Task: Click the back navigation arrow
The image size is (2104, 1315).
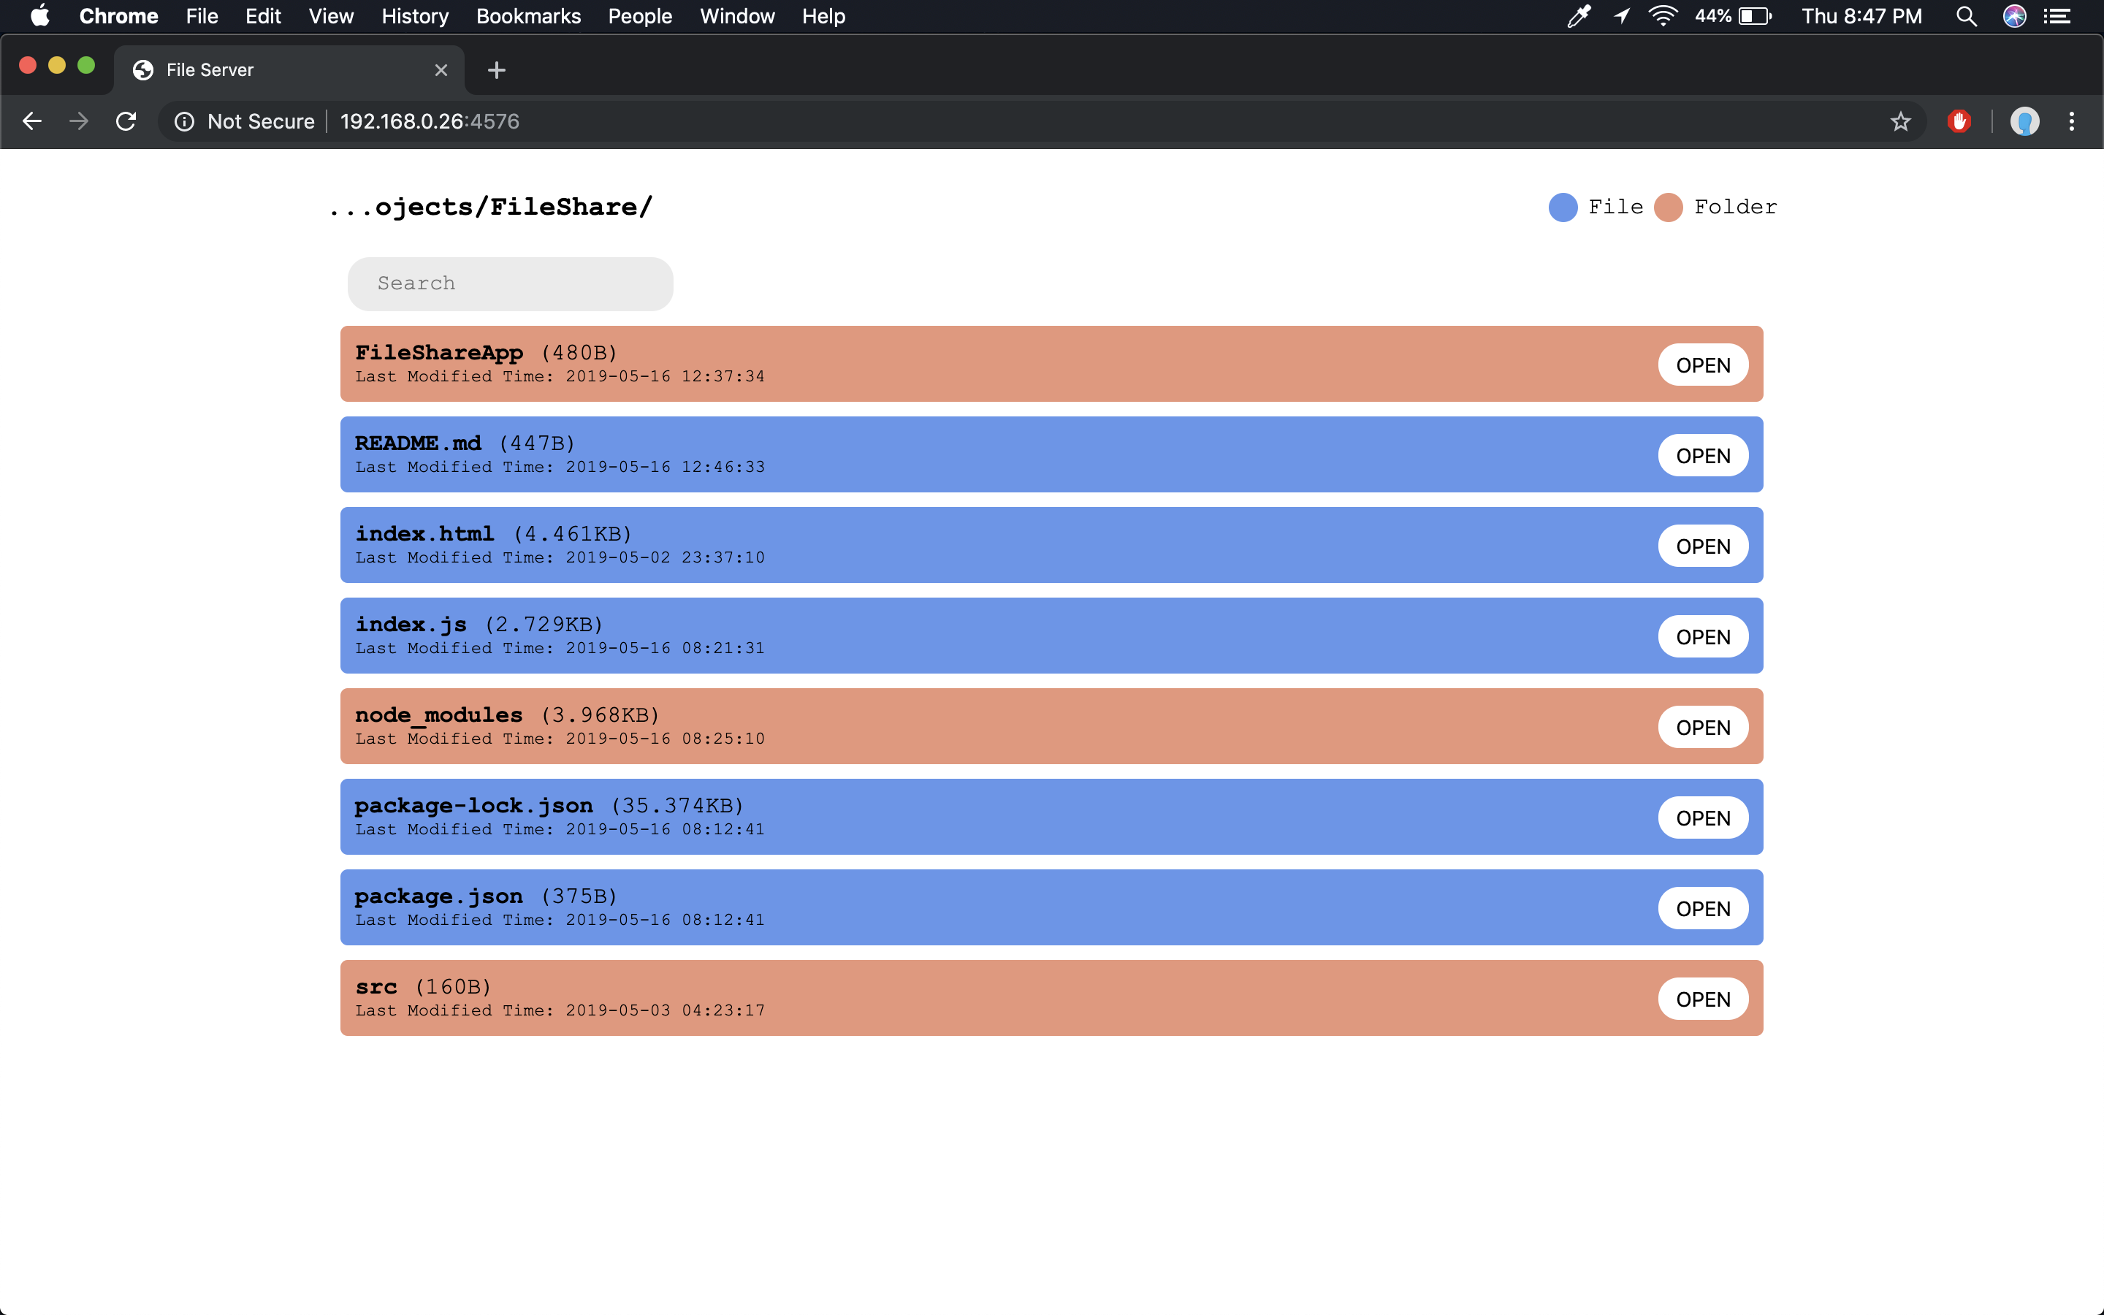Action: click(x=32, y=121)
